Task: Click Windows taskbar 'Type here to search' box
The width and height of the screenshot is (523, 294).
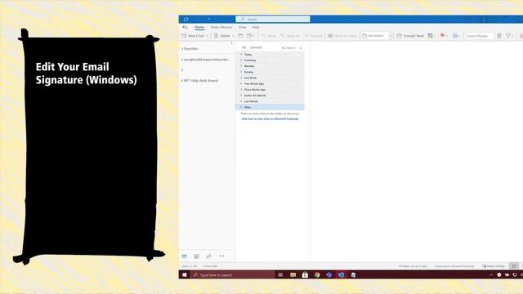Action: coord(233,274)
